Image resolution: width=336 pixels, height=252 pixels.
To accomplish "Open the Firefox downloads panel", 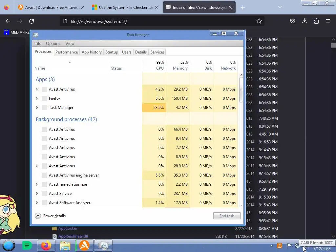I will (x=304, y=21).
